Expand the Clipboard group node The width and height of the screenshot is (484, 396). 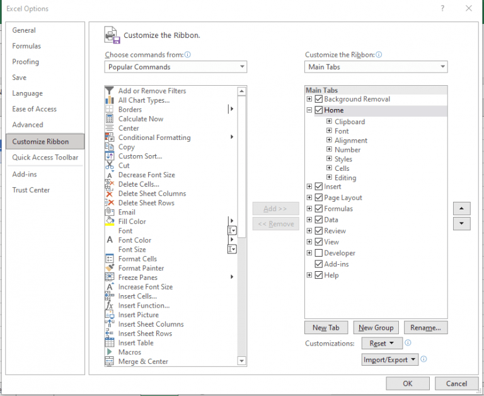tap(329, 121)
